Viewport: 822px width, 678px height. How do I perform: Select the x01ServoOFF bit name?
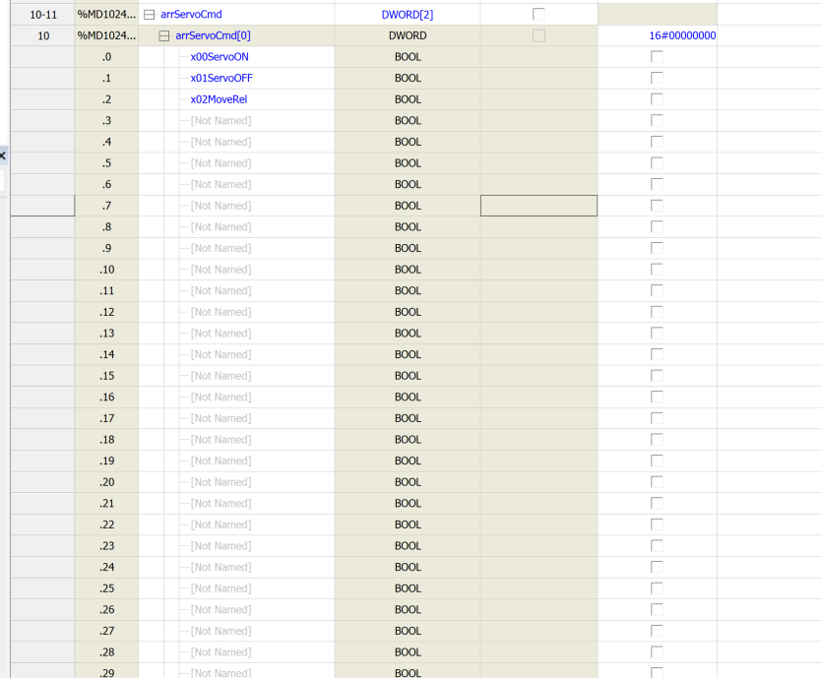point(221,78)
